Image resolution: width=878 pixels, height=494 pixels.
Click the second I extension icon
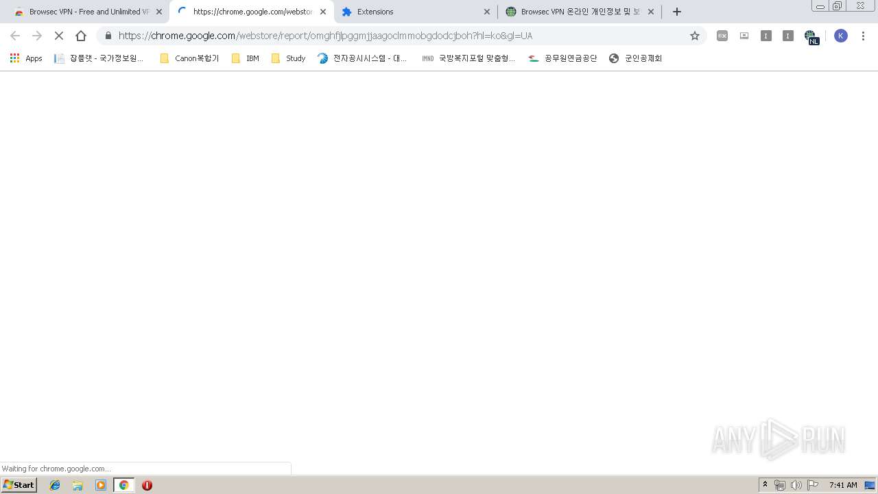pos(788,36)
